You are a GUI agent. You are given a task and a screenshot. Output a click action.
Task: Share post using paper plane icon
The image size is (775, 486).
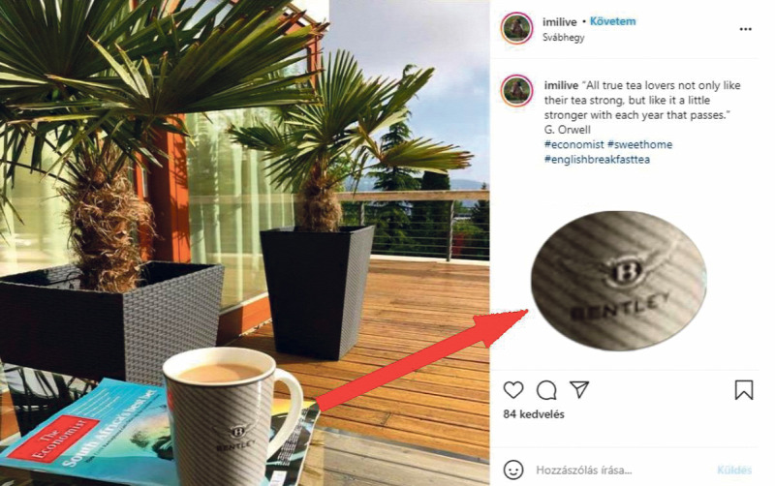coord(579,389)
